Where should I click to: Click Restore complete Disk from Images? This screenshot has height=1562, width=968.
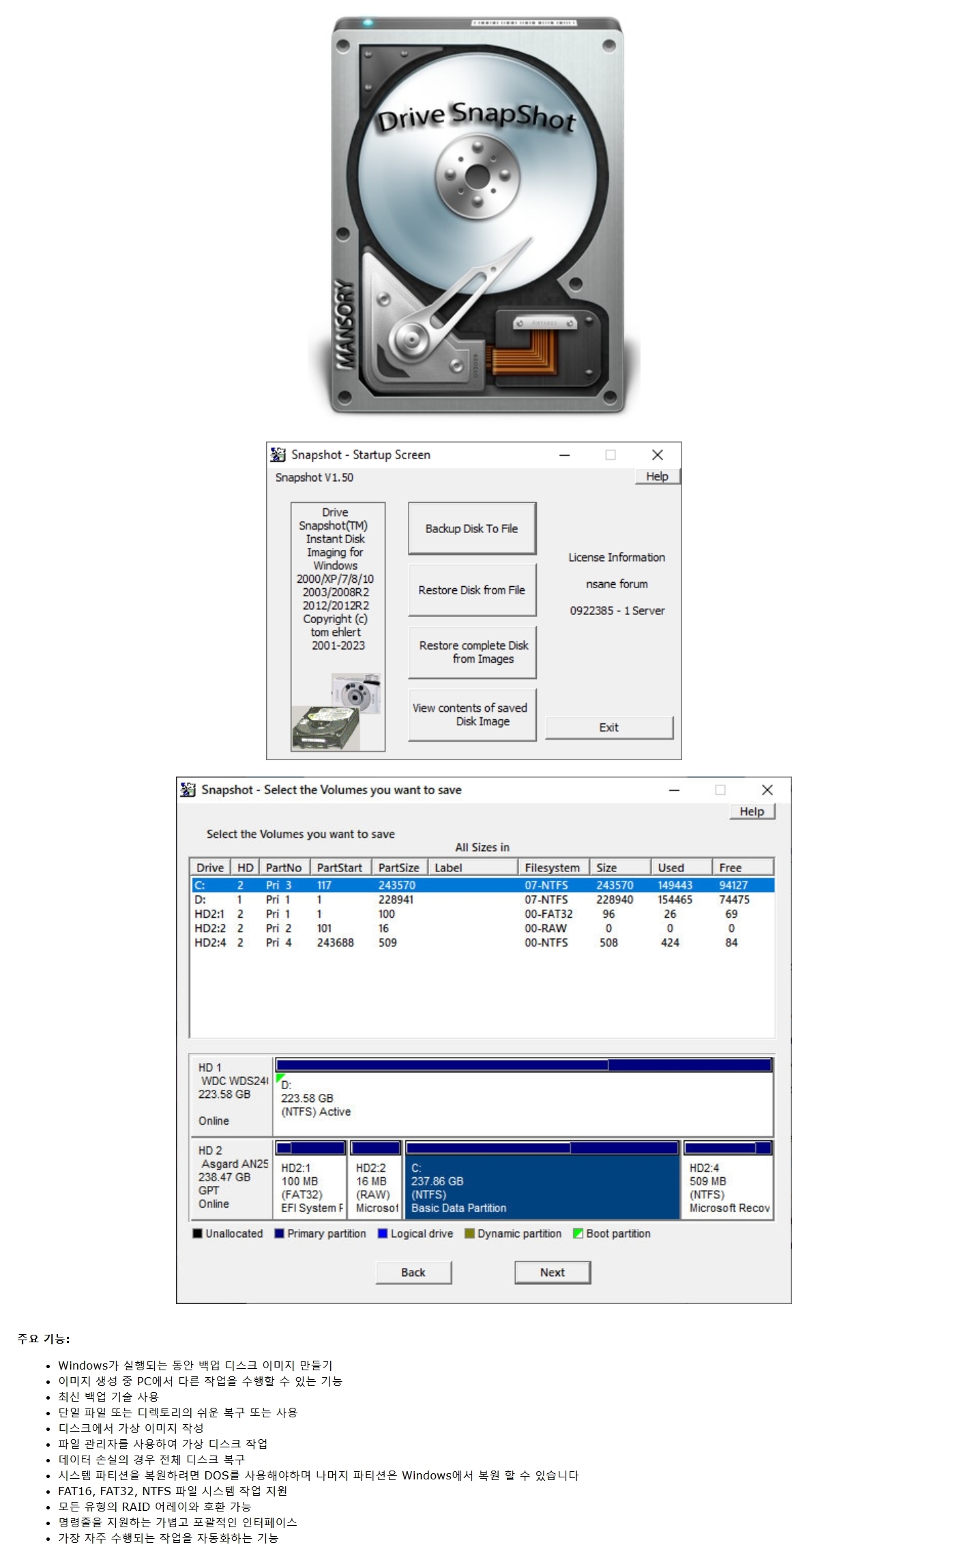click(472, 652)
